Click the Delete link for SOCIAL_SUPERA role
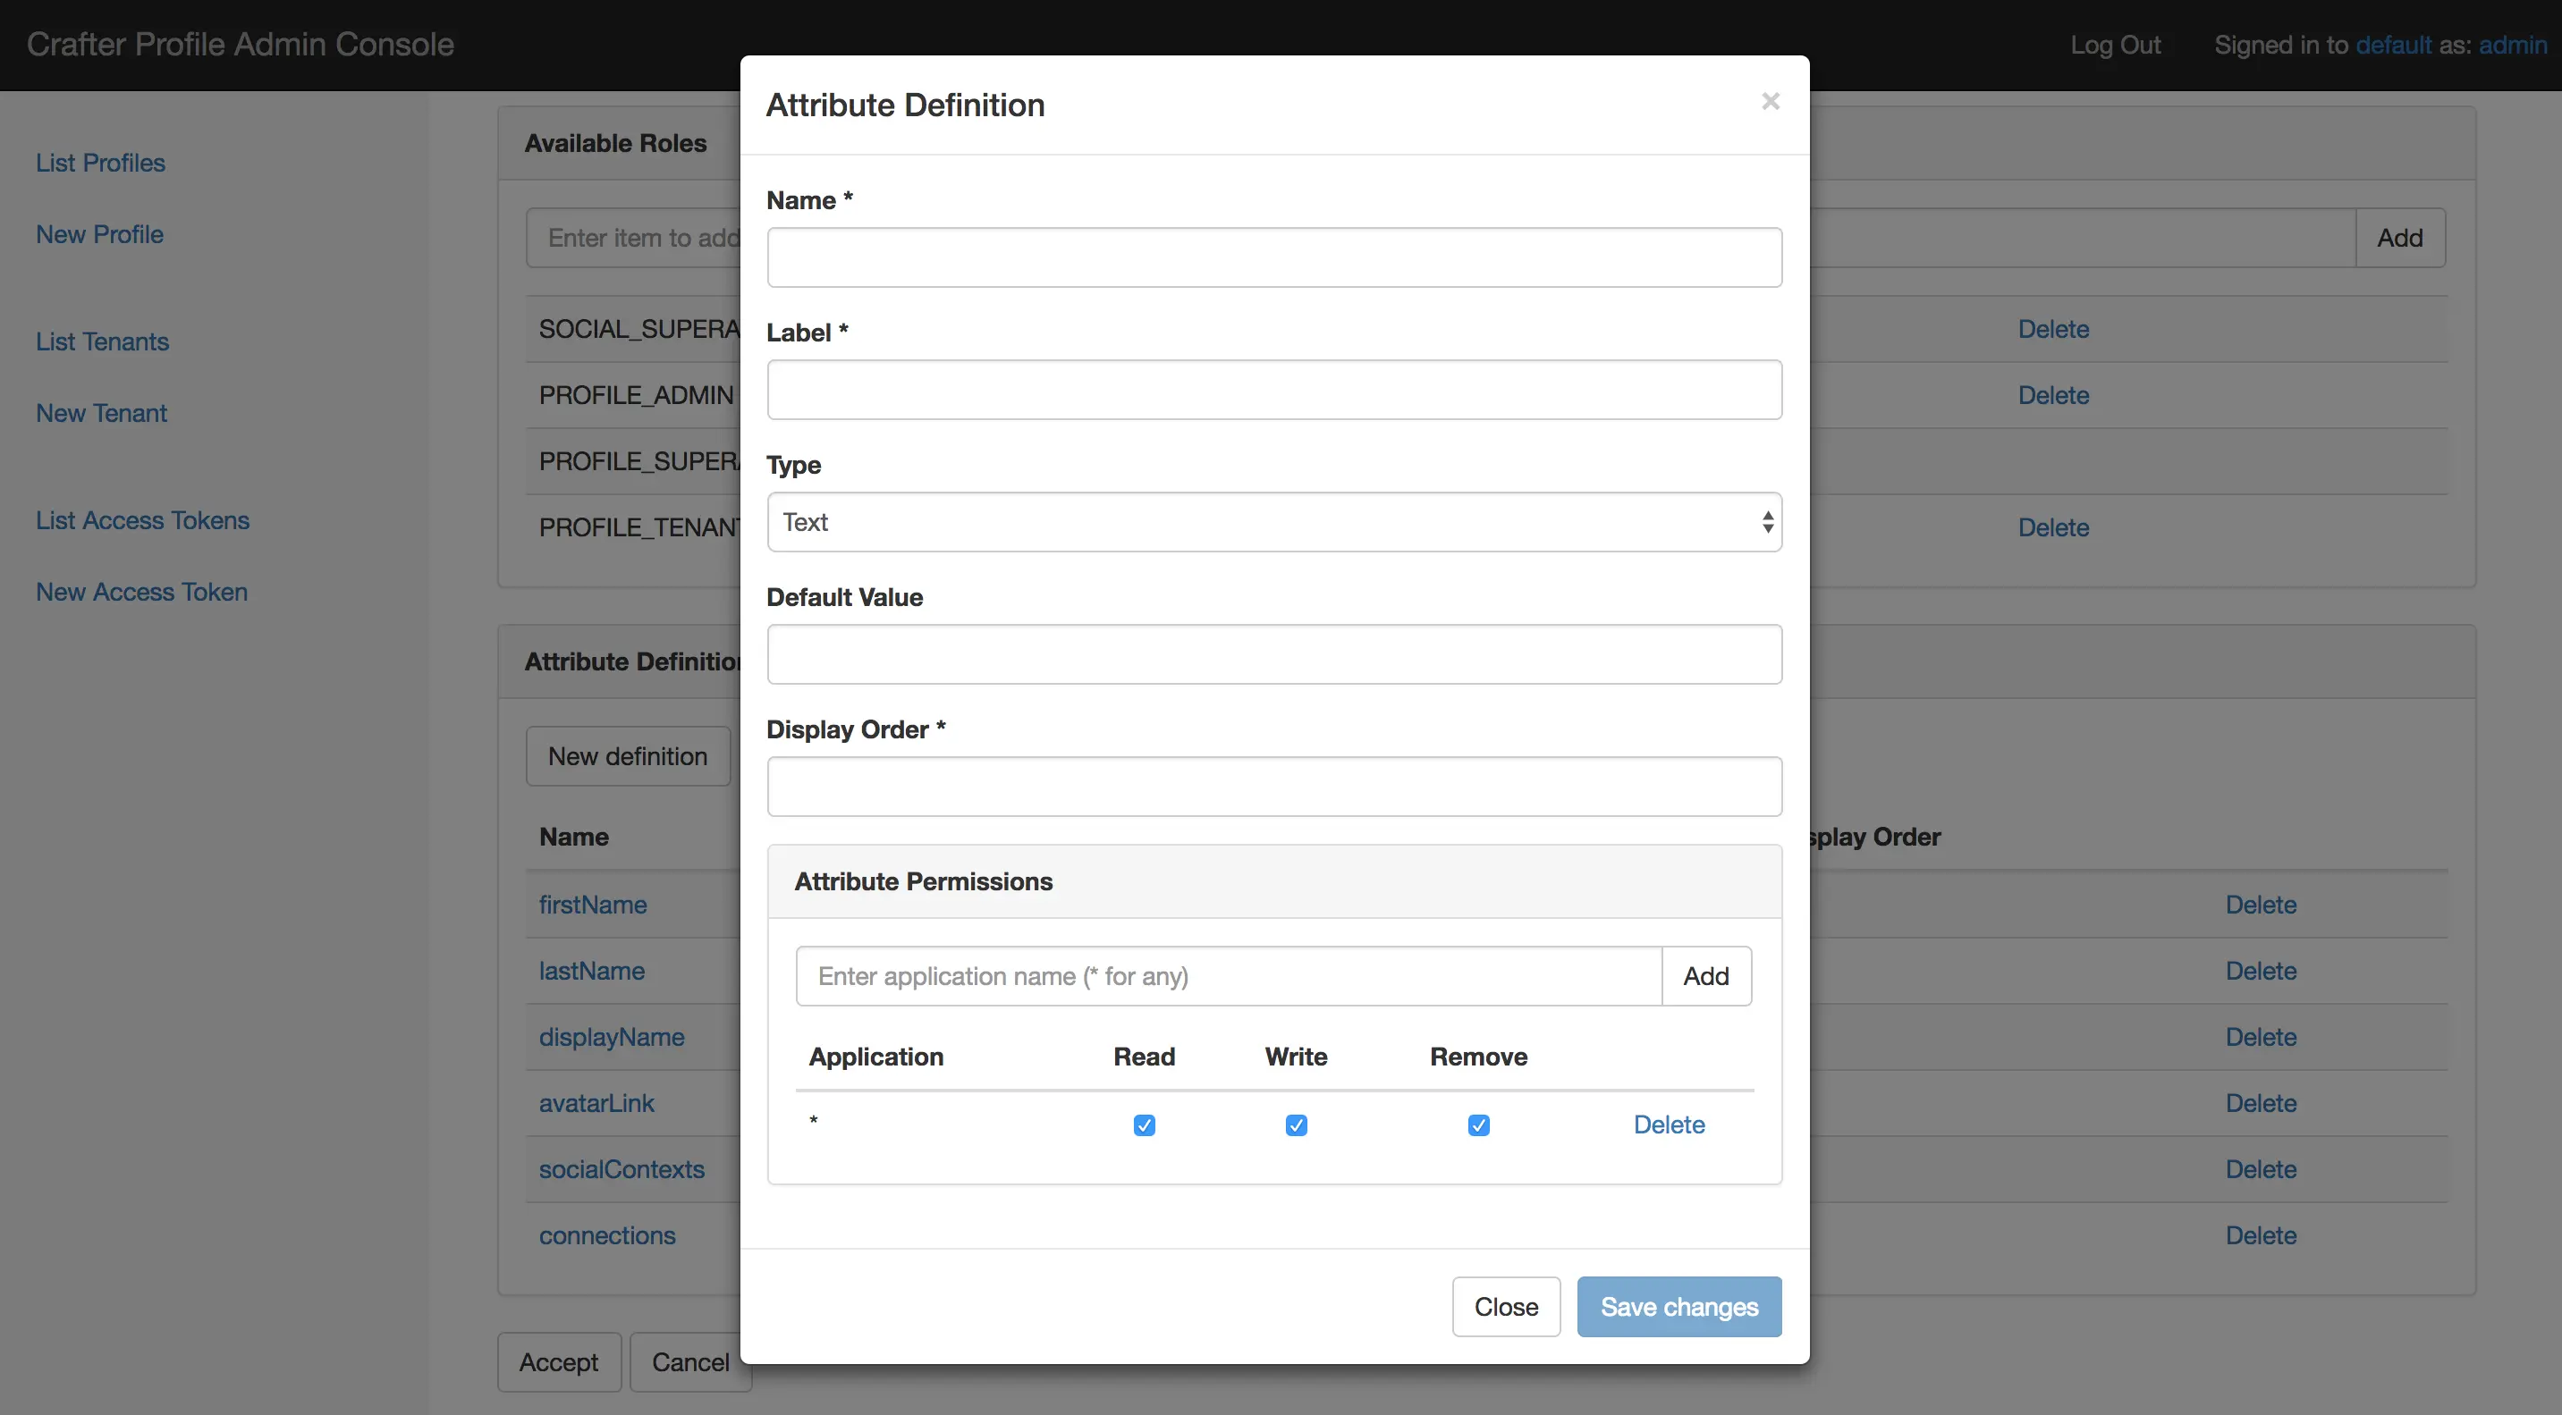This screenshot has height=1415, width=2562. [x=2053, y=328]
